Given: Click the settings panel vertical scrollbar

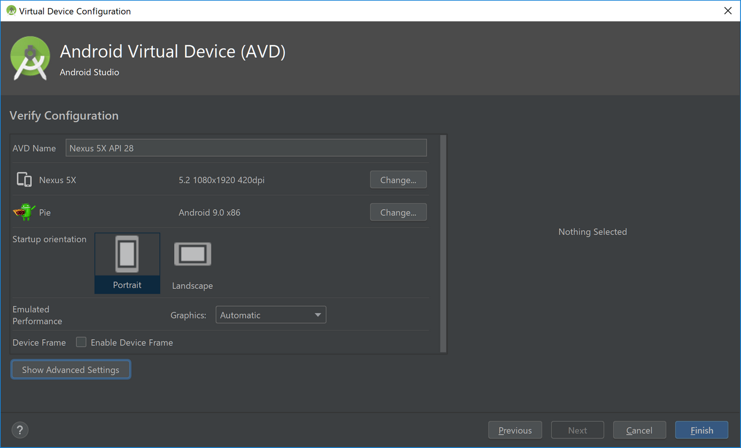Looking at the screenshot, I should (x=443, y=243).
